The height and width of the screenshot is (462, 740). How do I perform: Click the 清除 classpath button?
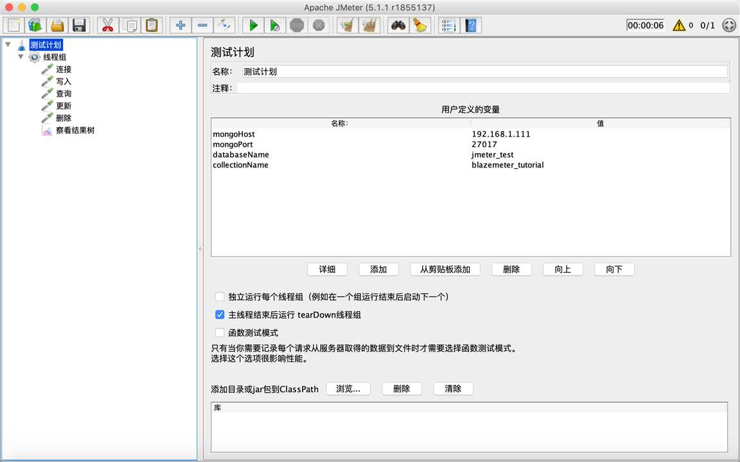[x=453, y=388]
